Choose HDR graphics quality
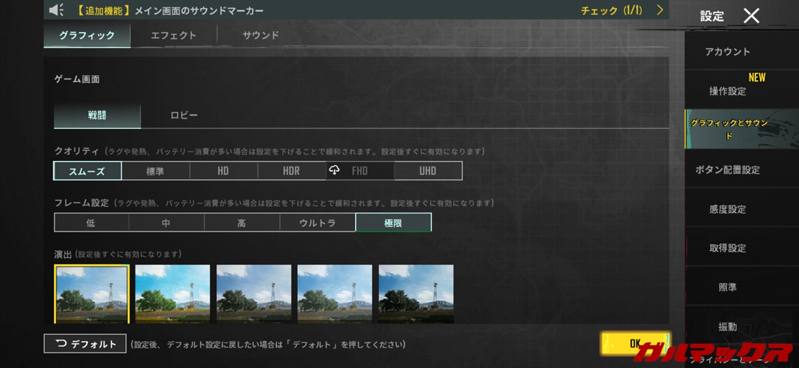Screen dimensions: 799x368 (x=292, y=171)
